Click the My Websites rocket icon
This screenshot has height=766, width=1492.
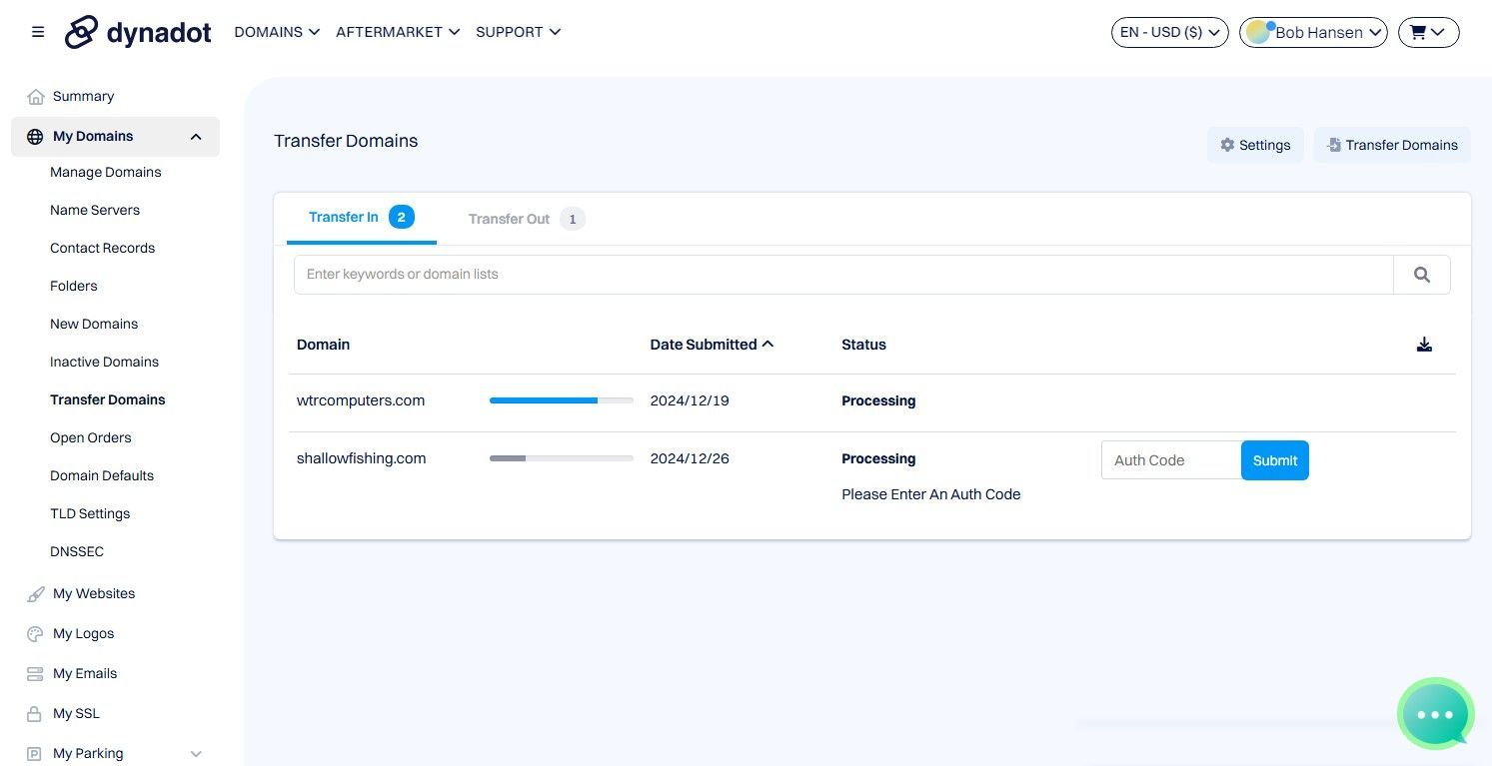(x=35, y=594)
